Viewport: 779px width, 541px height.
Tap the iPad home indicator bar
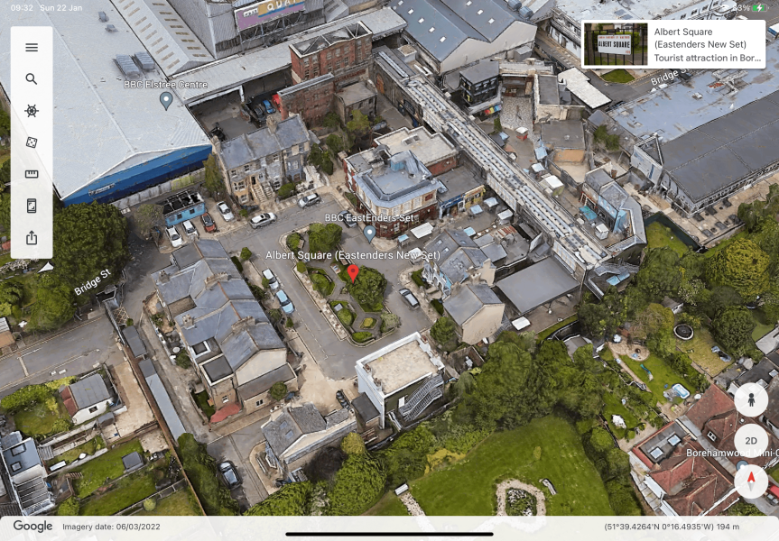pyautogui.click(x=390, y=535)
